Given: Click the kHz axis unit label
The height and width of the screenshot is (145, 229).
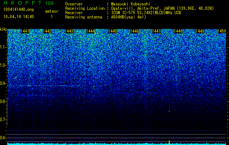Looking at the screenshot, I should [x=3, y=29].
